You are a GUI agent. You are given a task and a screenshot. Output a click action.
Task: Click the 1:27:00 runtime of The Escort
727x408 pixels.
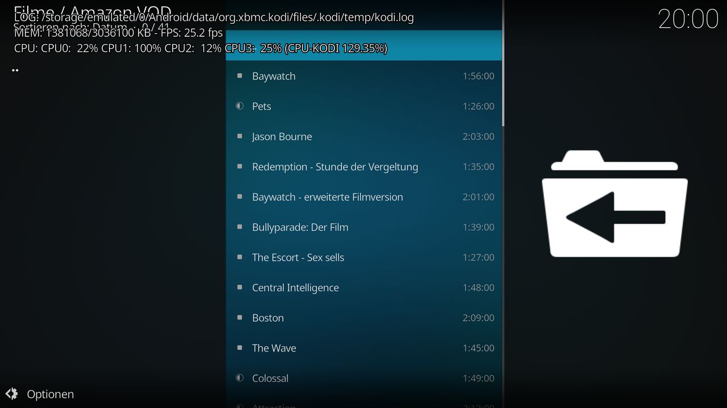coord(478,257)
